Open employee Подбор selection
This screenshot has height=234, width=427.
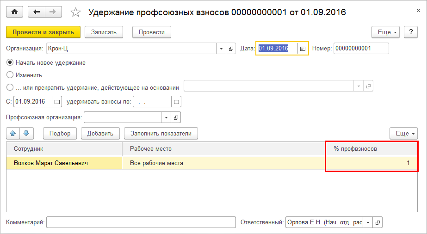[60, 133]
